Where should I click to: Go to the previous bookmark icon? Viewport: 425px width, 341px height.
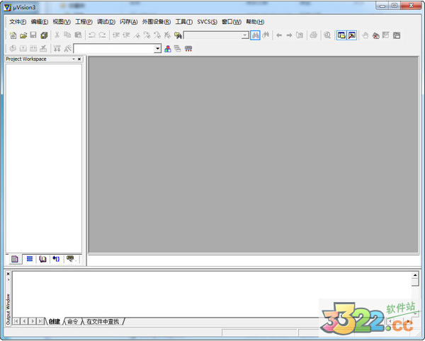[157, 35]
